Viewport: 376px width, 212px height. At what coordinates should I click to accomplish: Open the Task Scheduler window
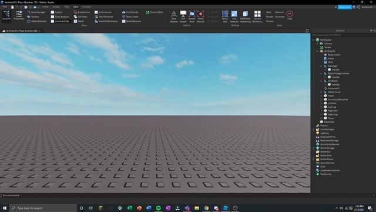coord(104,16)
